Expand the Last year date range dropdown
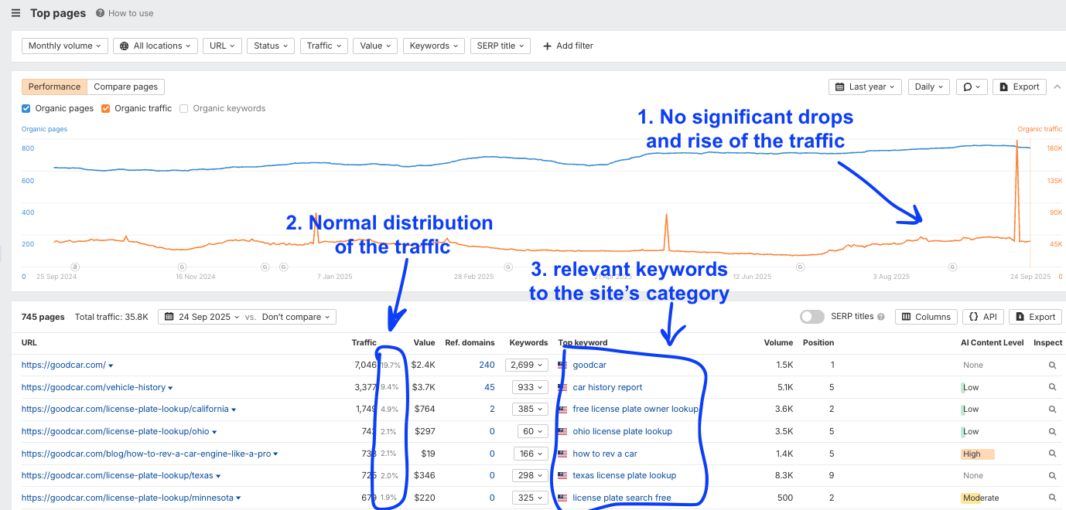The width and height of the screenshot is (1066, 510). click(x=865, y=87)
